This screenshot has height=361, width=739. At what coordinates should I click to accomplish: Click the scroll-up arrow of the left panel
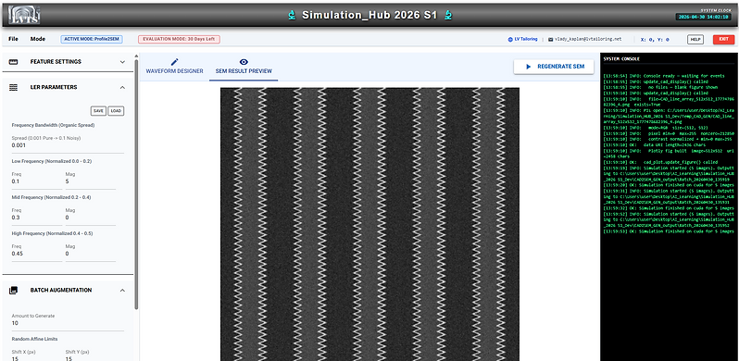[137, 56]
